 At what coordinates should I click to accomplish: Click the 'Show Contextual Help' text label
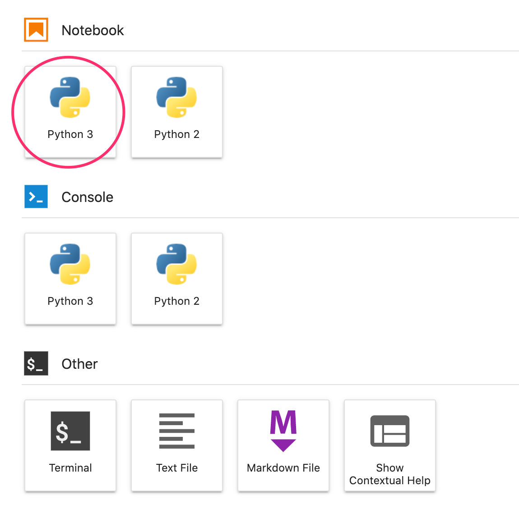389,474
